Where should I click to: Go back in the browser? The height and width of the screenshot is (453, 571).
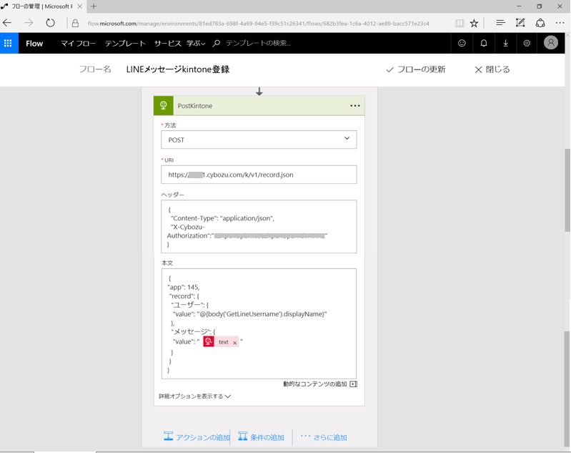tap(7, 23)
